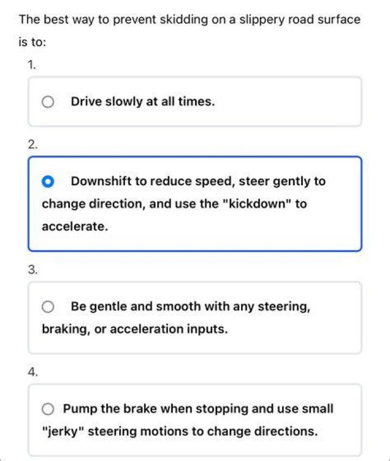Click the number 1 list label
The width and height of the screenshot is (390, 461).
point(32,64)
